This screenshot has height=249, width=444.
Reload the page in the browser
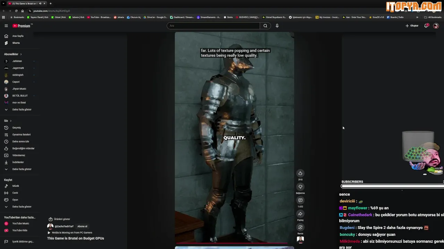tap(16, 11)
